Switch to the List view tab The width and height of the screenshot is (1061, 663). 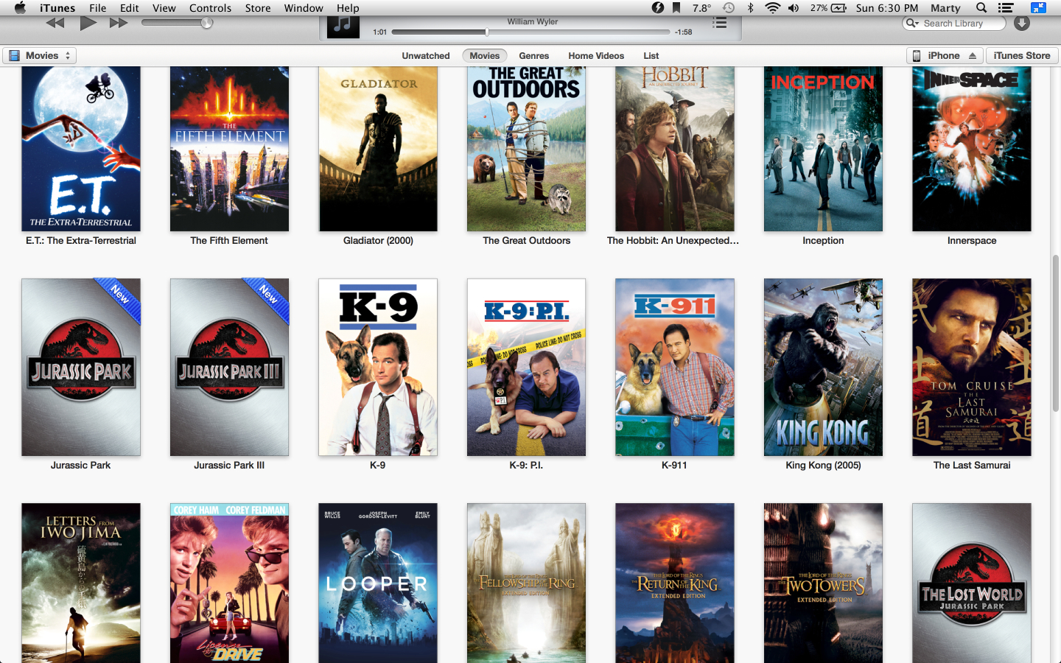[651, 56]
